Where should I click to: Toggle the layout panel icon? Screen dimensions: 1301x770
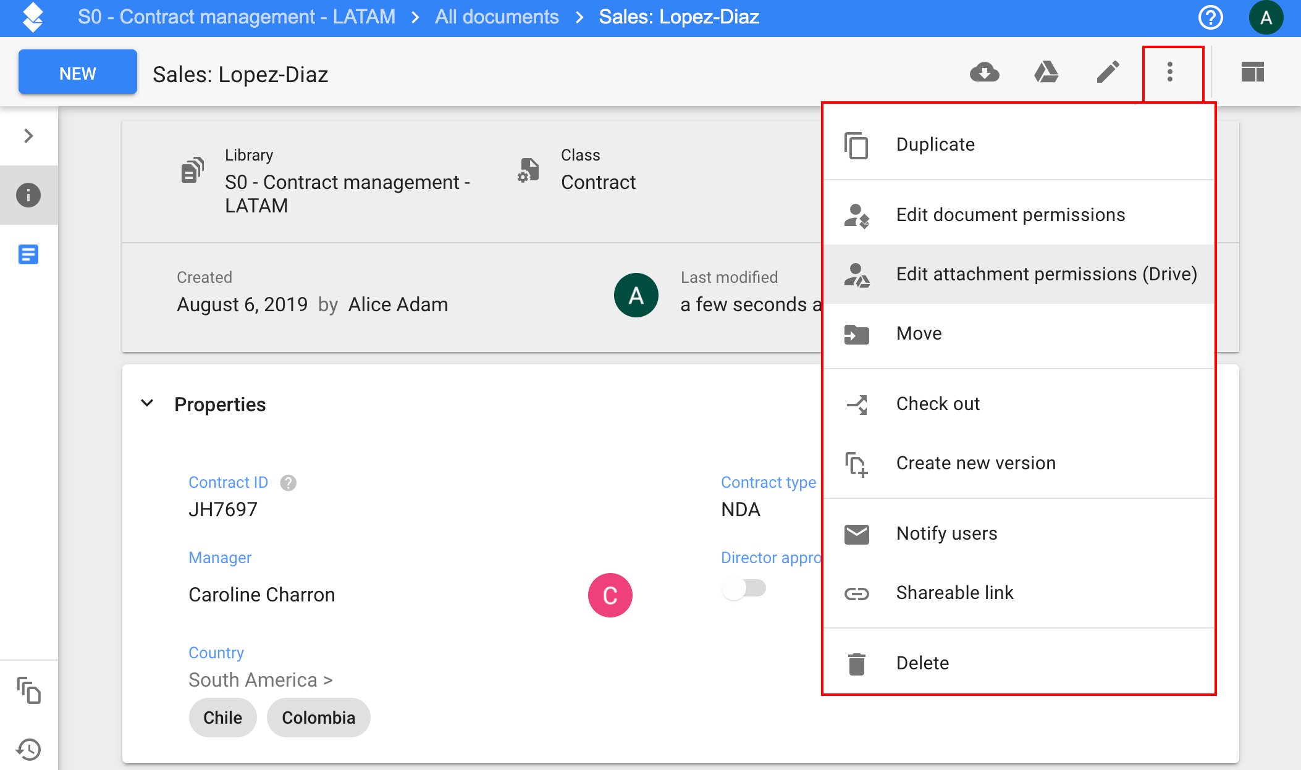(x=1252, y=72)
